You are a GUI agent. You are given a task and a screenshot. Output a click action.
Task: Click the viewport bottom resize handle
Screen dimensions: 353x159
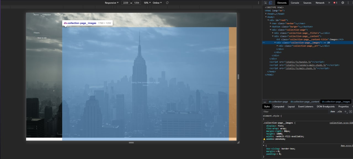pyautogui.click(x=131, y=143)
